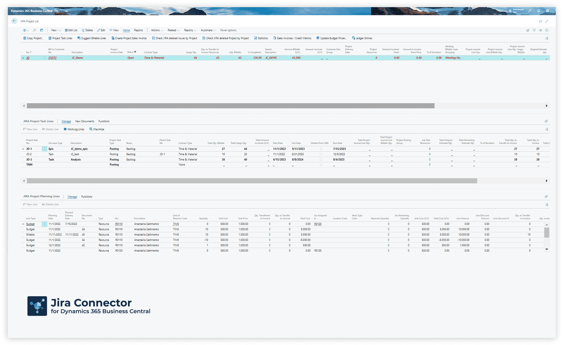Toggle Deleted from JIRA checkbox for JD-3

pos(321,160)
